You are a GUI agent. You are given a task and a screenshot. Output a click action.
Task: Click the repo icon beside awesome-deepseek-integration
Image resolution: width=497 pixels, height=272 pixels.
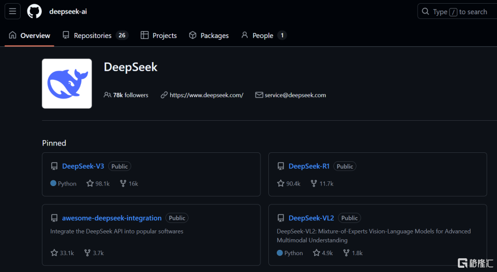(x=54, y=218)
